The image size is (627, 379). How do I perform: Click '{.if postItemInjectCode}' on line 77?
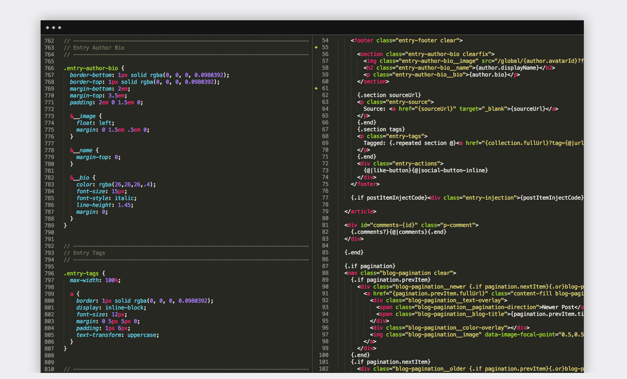coord(389,198)
